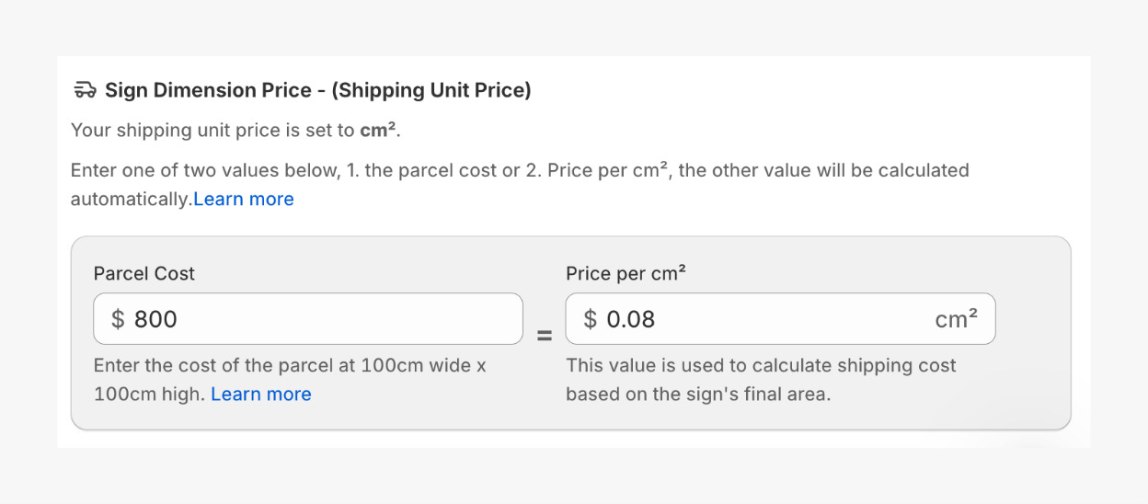Click the '100cm wide x 100cm high' helper text

tap(290, 366)
